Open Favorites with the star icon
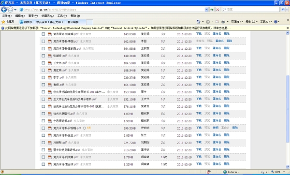The height and width of the screenshot is (175, 290). [3, 22]
